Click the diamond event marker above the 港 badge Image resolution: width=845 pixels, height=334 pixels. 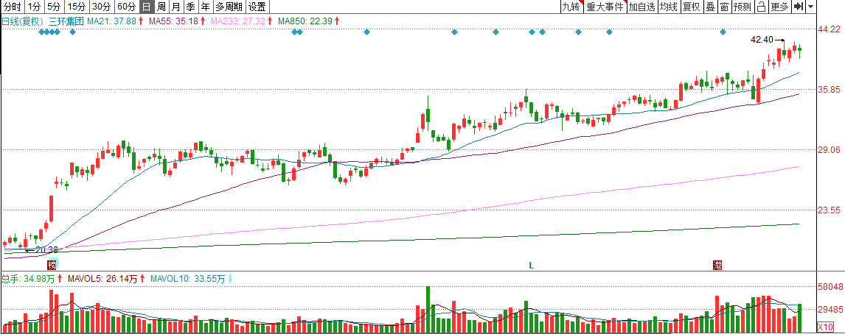click(x=723, y=32)
